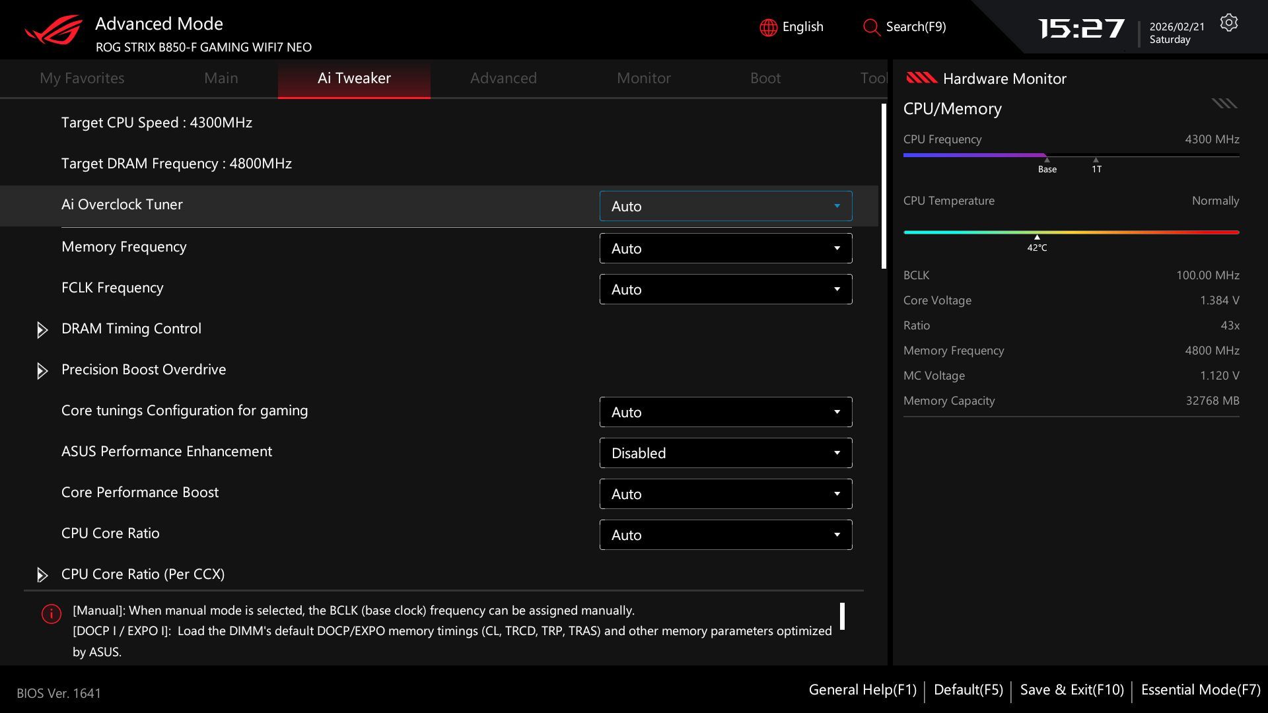Open the Core Performance Boost dropdown
Screen dimensions: 1268x713
tap(726, 494)
